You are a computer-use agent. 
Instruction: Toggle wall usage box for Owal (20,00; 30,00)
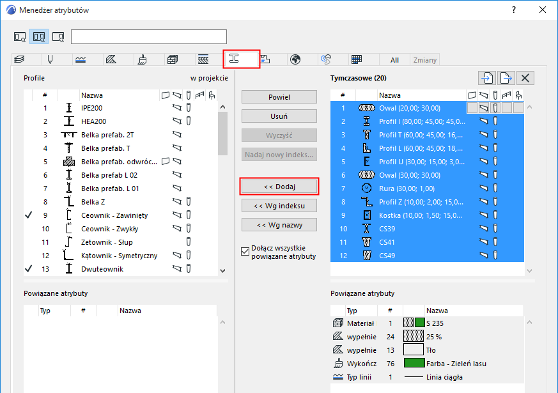472,108
